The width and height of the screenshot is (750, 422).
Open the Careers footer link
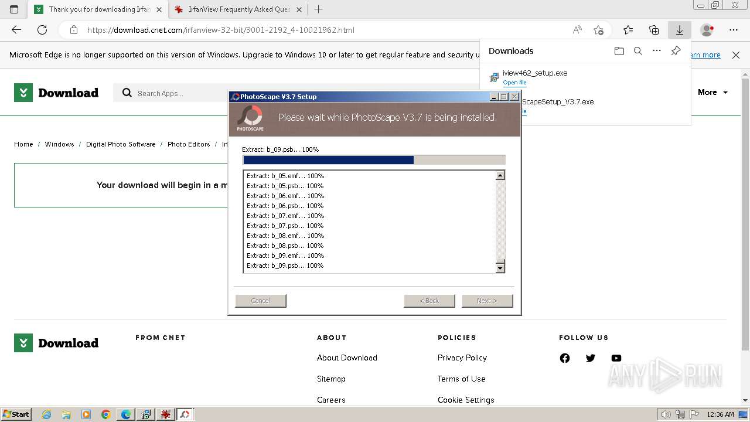(331, 400)
